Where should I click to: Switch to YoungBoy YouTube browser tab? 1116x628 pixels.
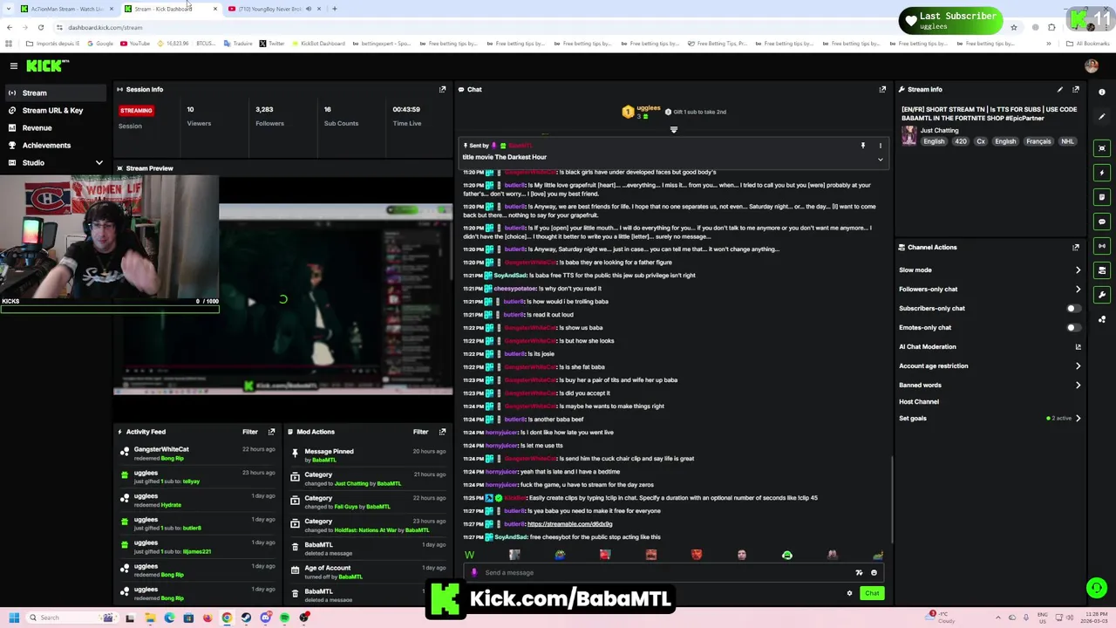(275, 9)
